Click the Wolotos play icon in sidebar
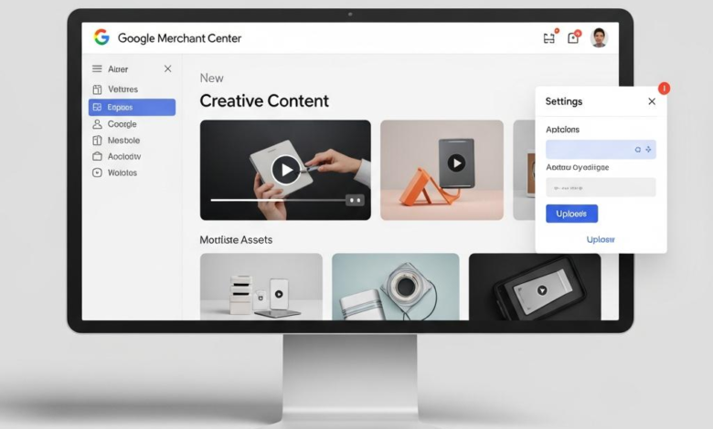This screenshot has height=429, width=713. tap(97, 173)
